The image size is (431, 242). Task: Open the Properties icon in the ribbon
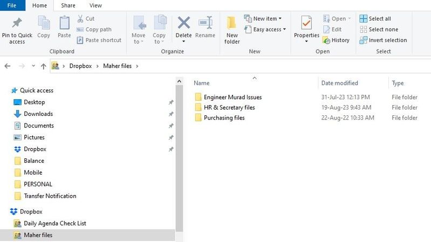pos(306,24)
